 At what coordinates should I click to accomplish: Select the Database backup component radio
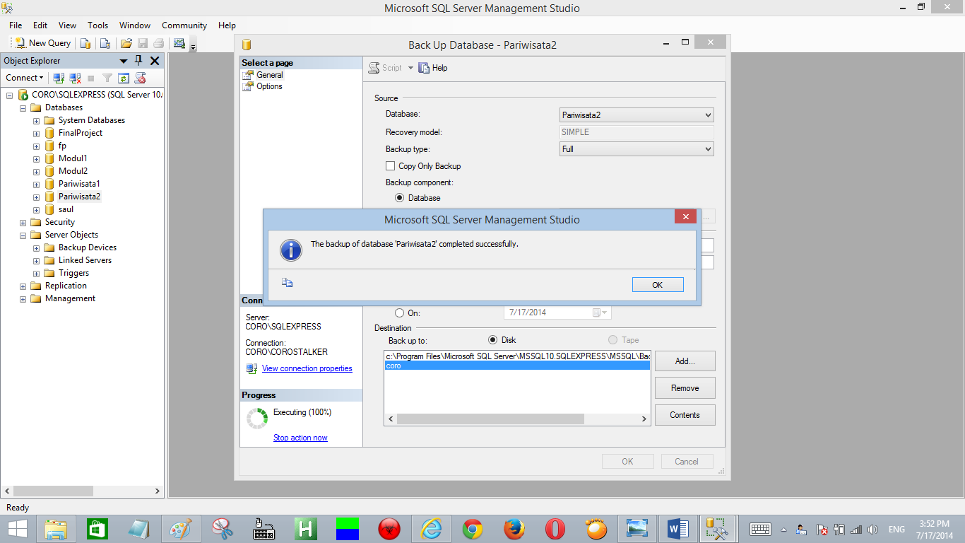pyautogui.click(x=400, y=198)
